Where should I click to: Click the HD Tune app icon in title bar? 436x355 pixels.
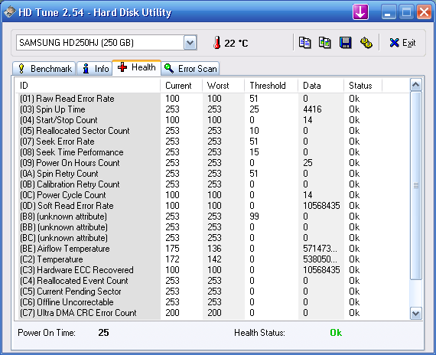[x=10, y=12]
